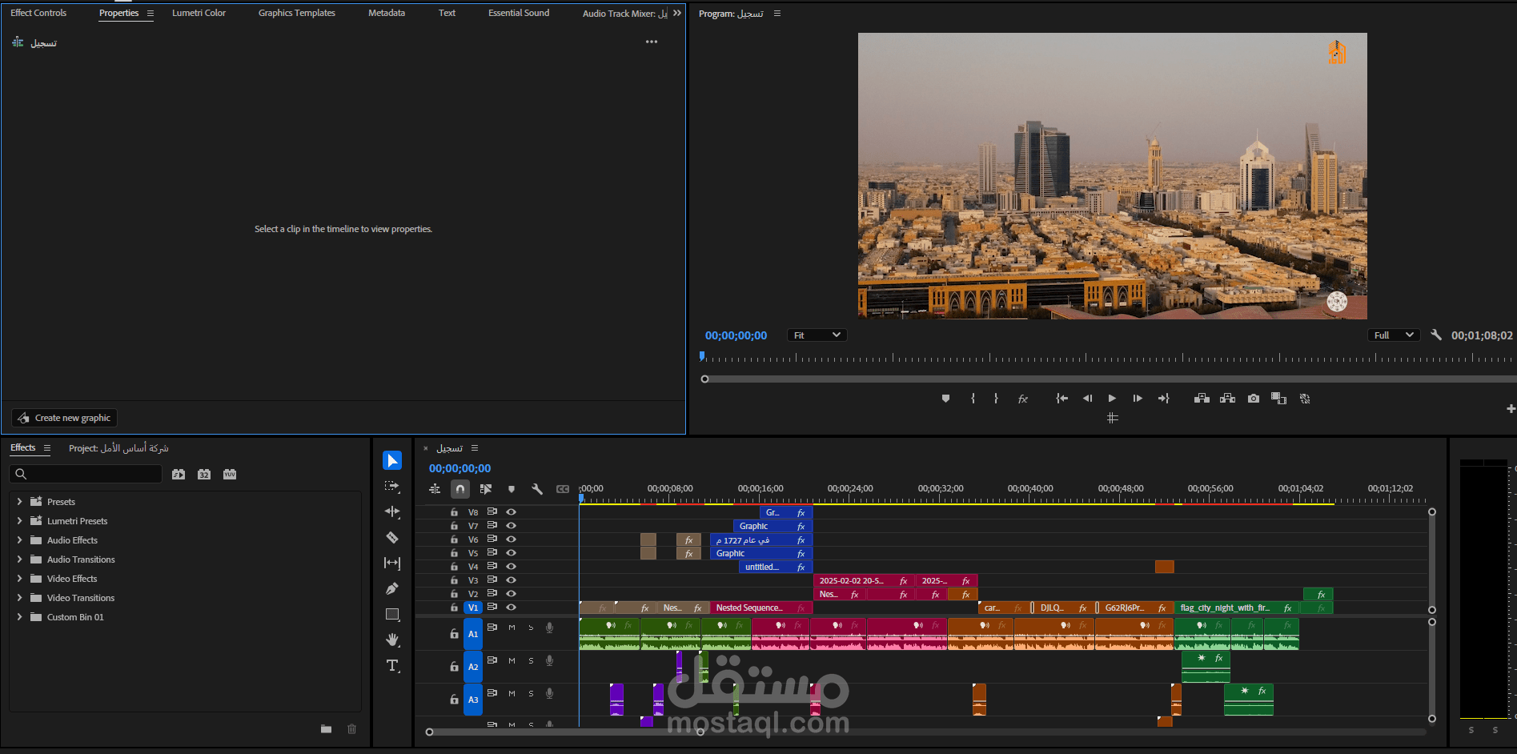Mute audio track A1
1517x754 pixels.
coord(512,628)
